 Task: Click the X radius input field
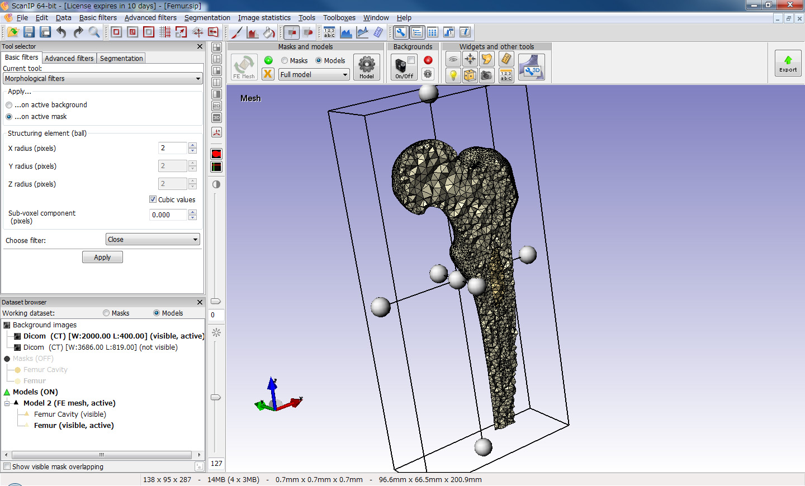[173, 148]
